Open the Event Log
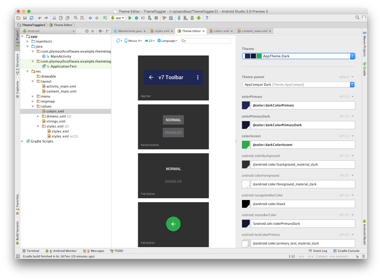 pyautogui.click(x=318, y=251)
